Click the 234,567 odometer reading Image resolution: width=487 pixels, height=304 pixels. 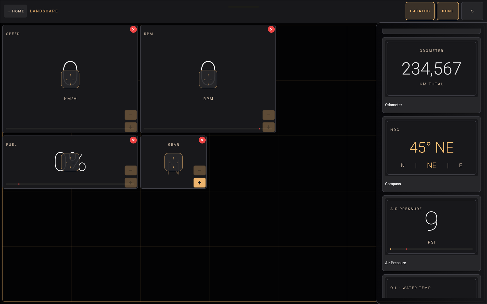[x=431, y=69]
